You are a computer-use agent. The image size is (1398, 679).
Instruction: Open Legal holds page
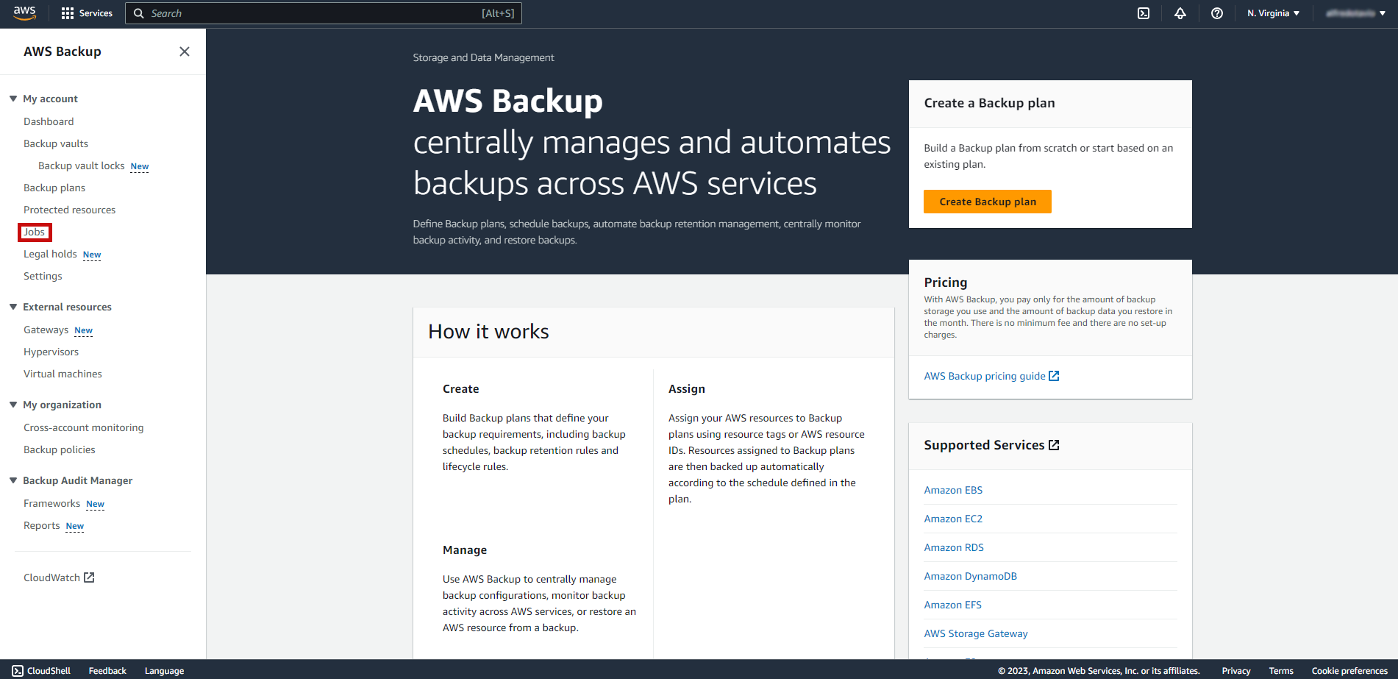click(50, 254)
